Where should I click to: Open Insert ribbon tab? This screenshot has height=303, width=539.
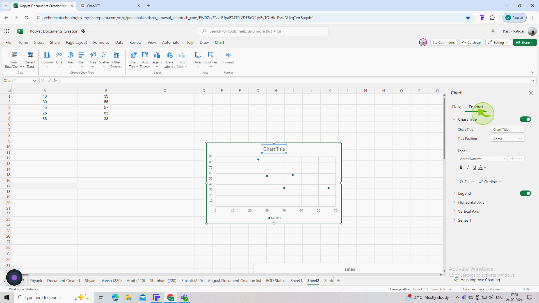pos(39,42)
